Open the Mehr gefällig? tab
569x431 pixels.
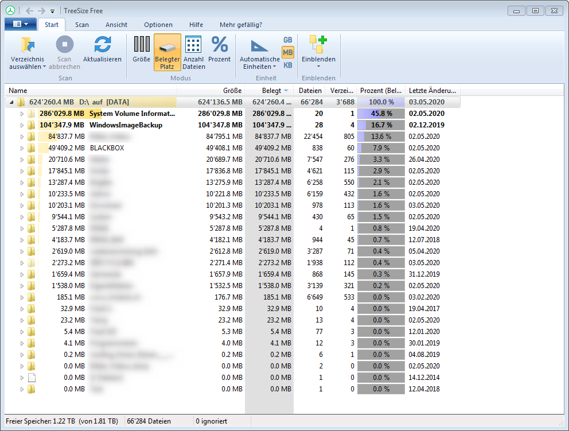(241, 25)
